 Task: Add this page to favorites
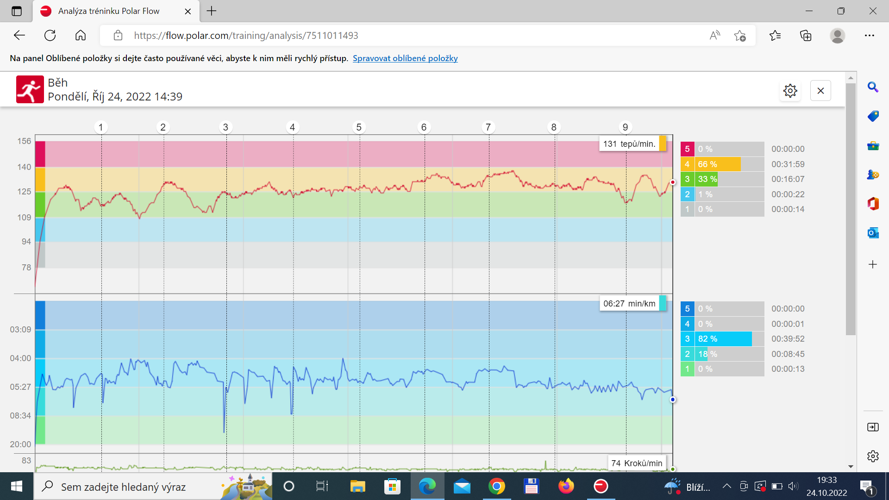(740, 36)
